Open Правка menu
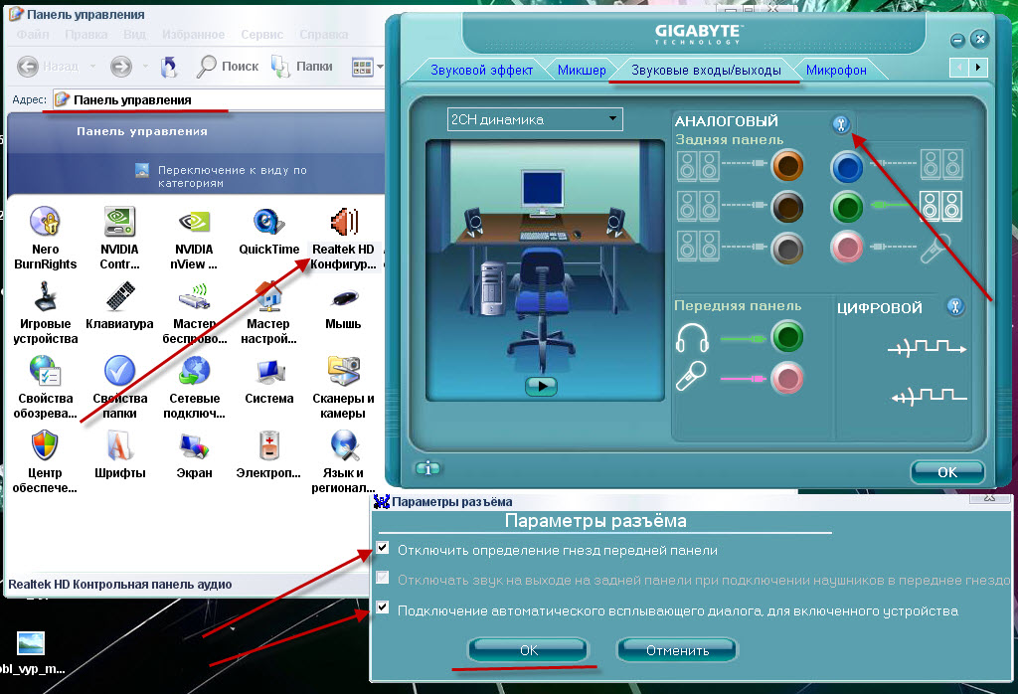This screenshot has height=694, width=1018. 85,35
